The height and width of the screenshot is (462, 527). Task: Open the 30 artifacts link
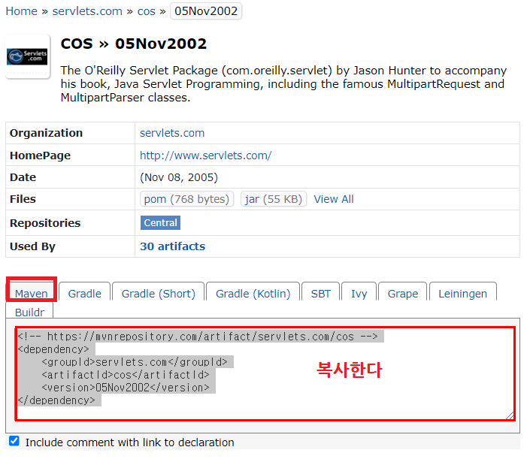coord(172,246)
